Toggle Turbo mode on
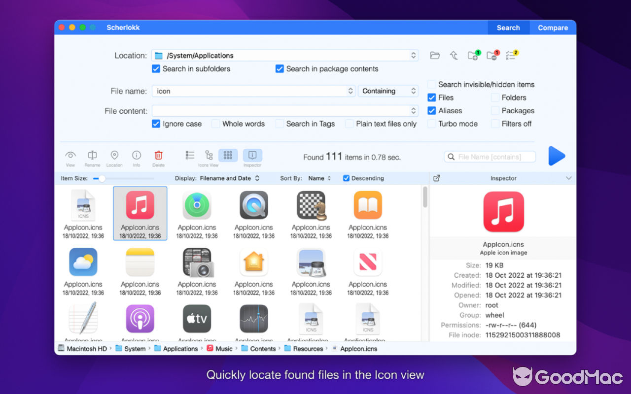631x394 pixels. 431,124
